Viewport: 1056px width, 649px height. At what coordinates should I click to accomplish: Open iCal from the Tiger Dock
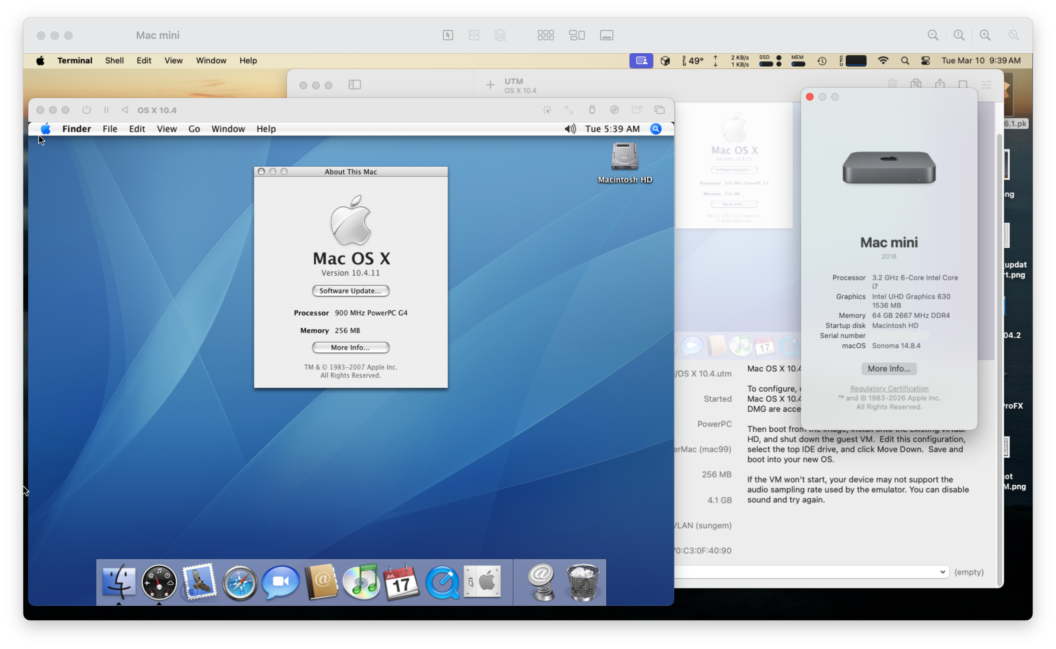(x=401, y=582)
